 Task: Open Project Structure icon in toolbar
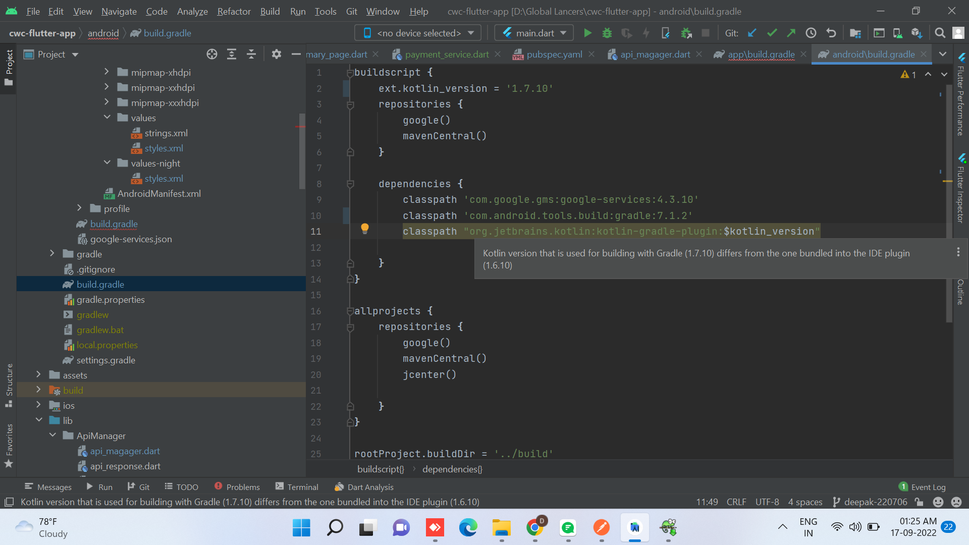(855, 33)
